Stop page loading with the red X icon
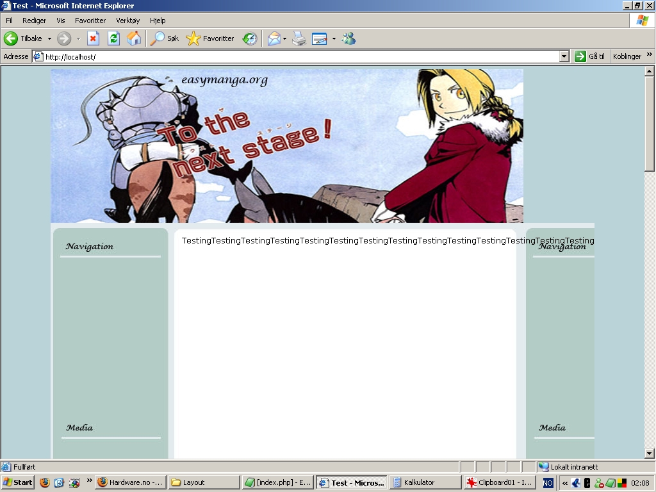656x492 pixels. point(93,38)
